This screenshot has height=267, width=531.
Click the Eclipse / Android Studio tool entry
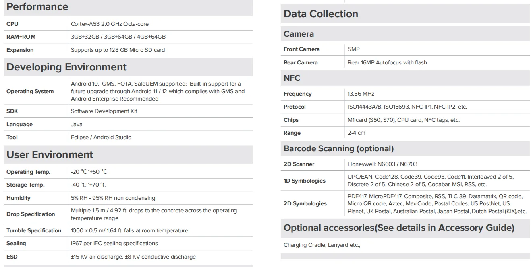[x=101, y=137]
